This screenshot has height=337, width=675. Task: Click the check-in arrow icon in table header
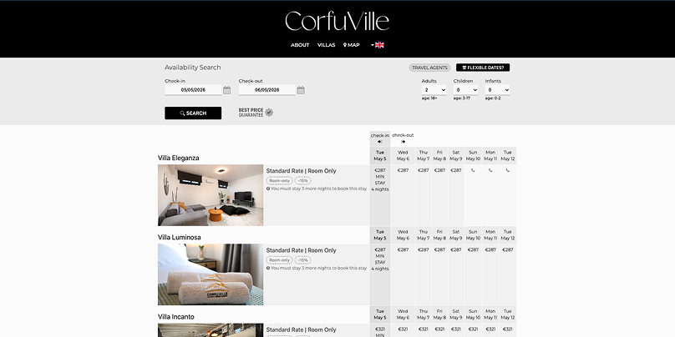pyautogui.click(x=379, y=142)
